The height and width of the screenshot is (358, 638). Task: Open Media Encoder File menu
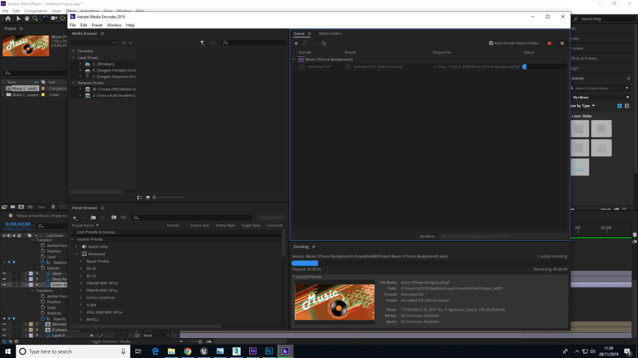click(x=73, y=25)
